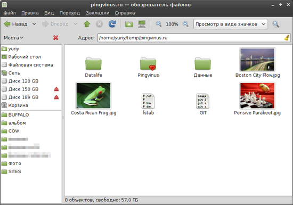Select Диск 150 GB in sidebar
Viewport: 293px width, 205px height.
(x=31, y=89)
